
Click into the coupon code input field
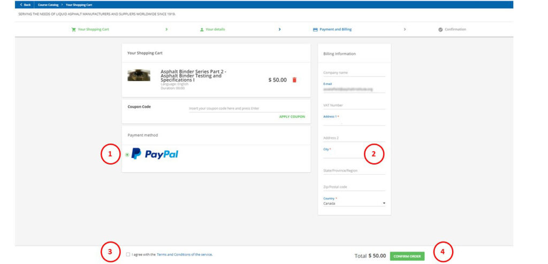coord(247,108)
